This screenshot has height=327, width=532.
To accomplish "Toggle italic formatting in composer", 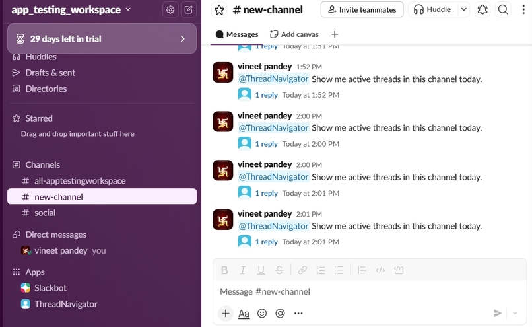I will [x=243, y=270].
